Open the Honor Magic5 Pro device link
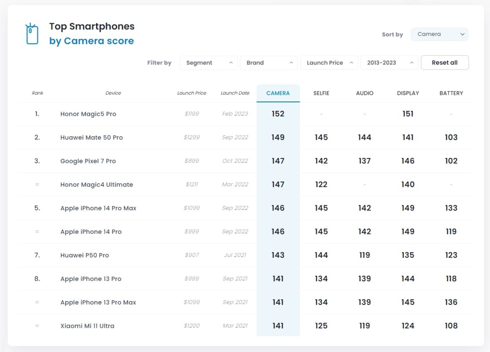This screenshot has height=352, width=490. (x=88, y=114)
